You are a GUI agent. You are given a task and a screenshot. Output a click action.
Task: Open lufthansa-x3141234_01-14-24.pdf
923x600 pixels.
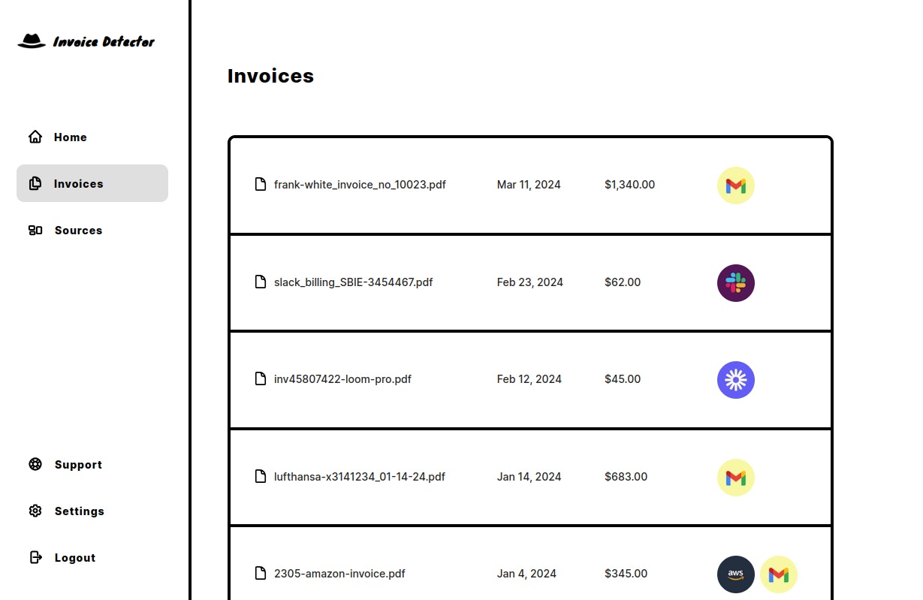[x=360, y=476]
